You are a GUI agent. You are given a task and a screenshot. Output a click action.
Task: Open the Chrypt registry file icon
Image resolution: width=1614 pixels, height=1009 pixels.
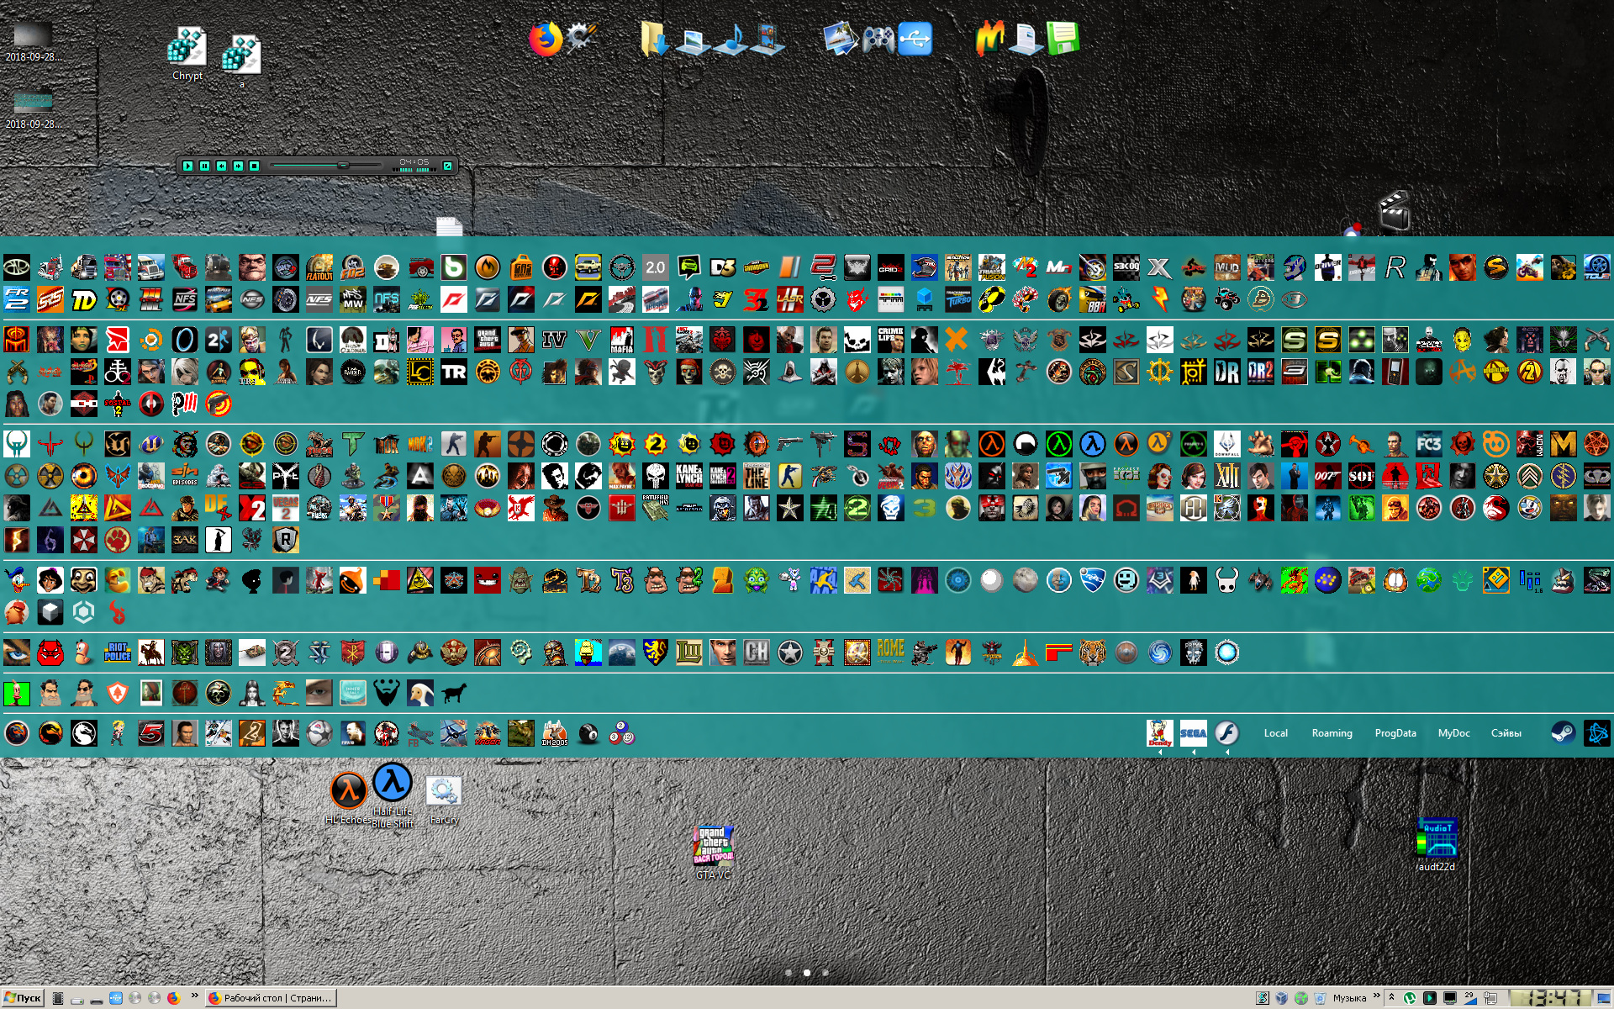click(x=187, y=48)
